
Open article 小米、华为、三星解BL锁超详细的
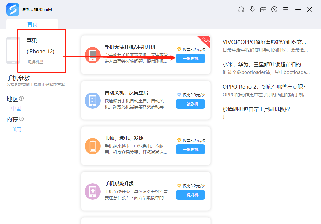[264, 64]
